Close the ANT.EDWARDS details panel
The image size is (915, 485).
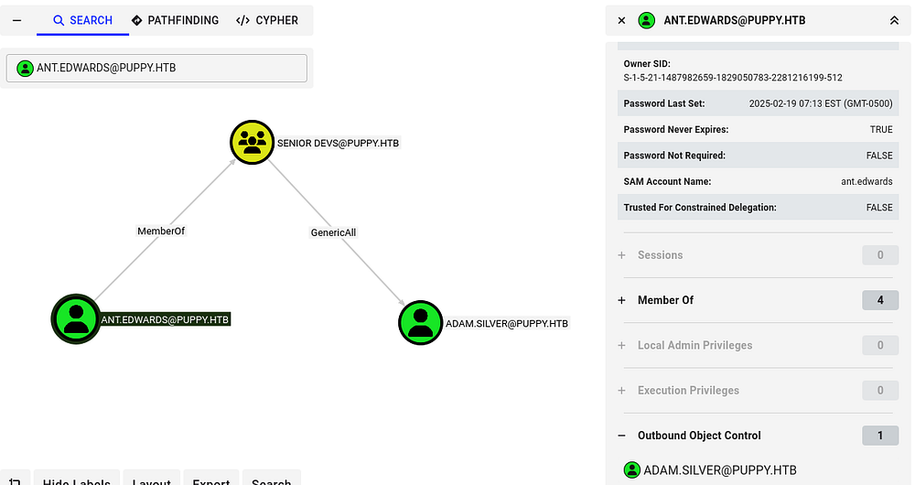(622, 20)
